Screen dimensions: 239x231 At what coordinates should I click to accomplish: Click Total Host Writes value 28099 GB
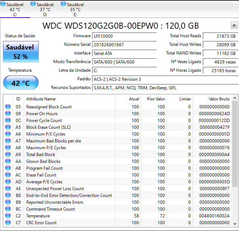click(221, 45)
